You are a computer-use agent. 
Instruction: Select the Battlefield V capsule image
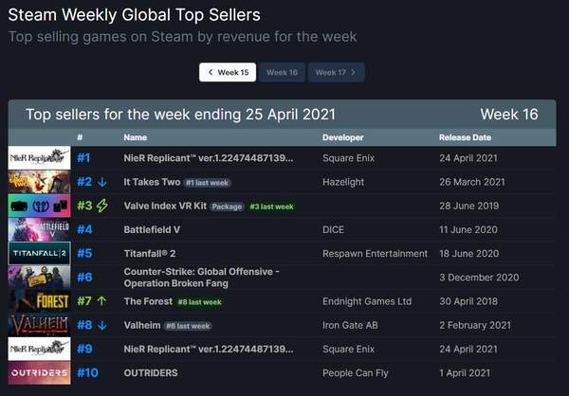tap(39, 229)
